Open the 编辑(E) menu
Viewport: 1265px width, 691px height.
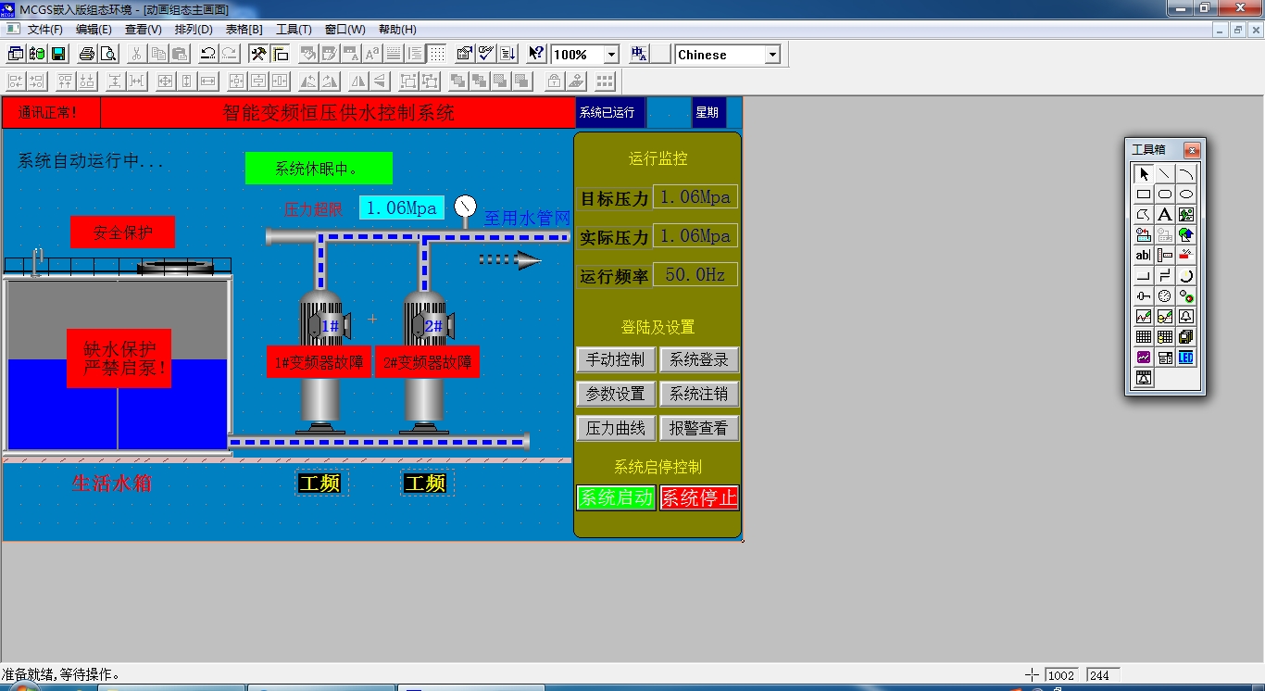[x=94, y=30]
